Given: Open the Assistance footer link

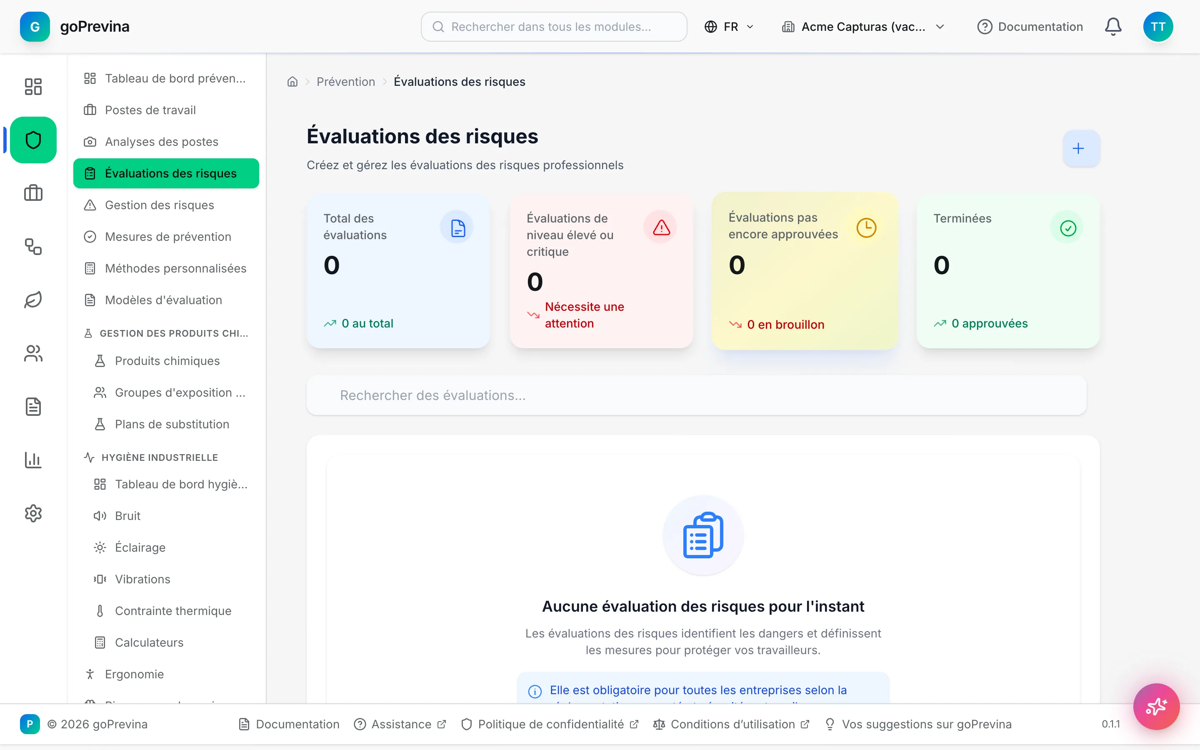Looking at the screenshot, I should (x=400, y=724).
